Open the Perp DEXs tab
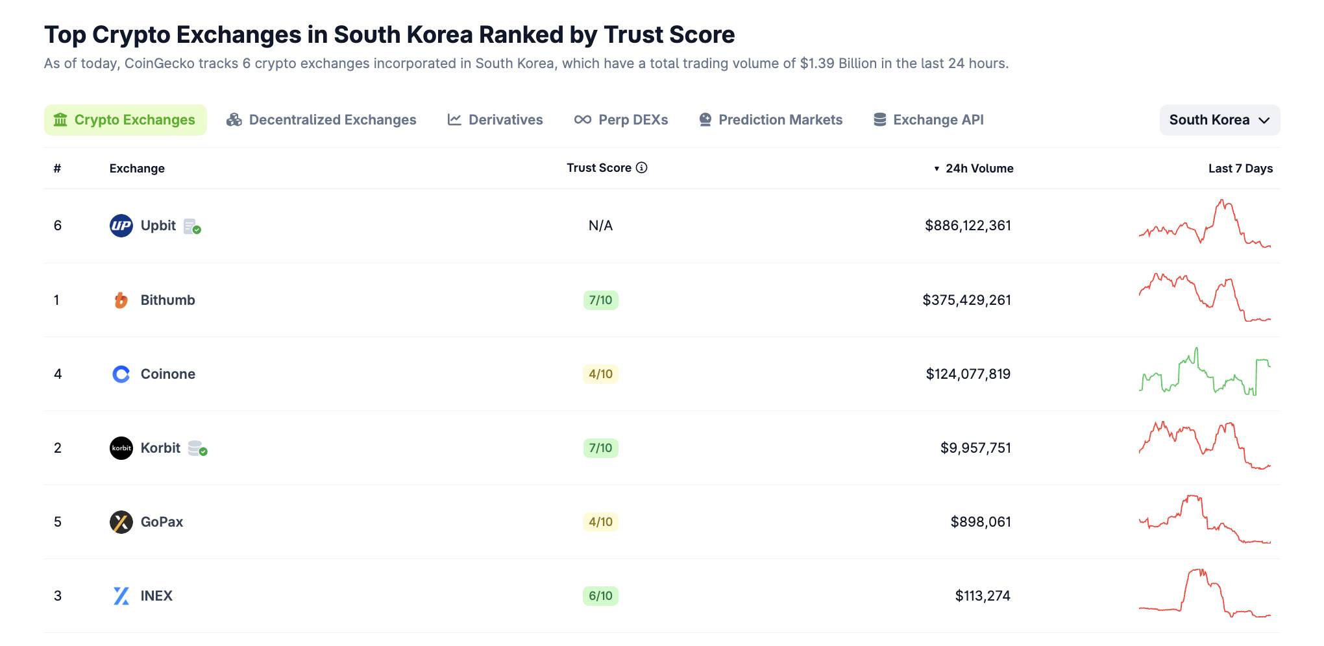The image size is (1324, 646). [621, 120]
